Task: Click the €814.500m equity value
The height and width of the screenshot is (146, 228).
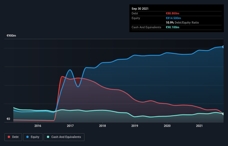Action: pos(173,18)
